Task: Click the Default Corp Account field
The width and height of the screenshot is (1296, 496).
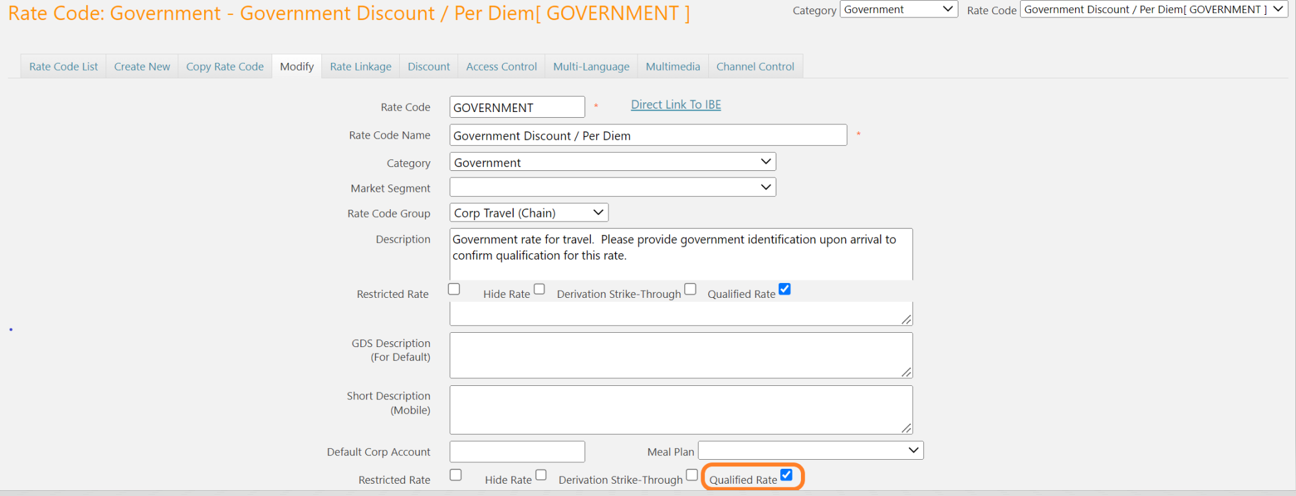Action: point(517,451)
